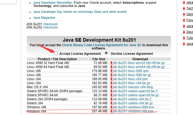
Task: Download jdk-8u201-solaris-x64.tar.gz file link
Action: coord(133,103)
